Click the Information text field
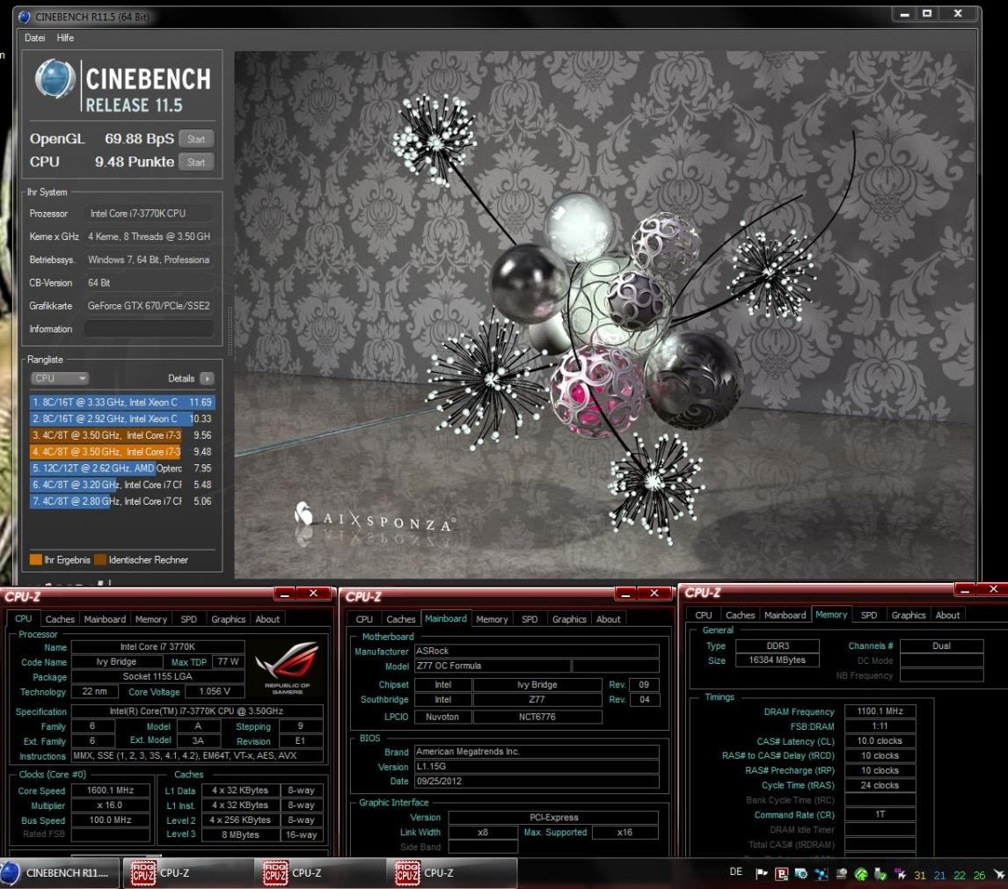The width and height of the screenshot is (1008, 889). tap(149, 329)
